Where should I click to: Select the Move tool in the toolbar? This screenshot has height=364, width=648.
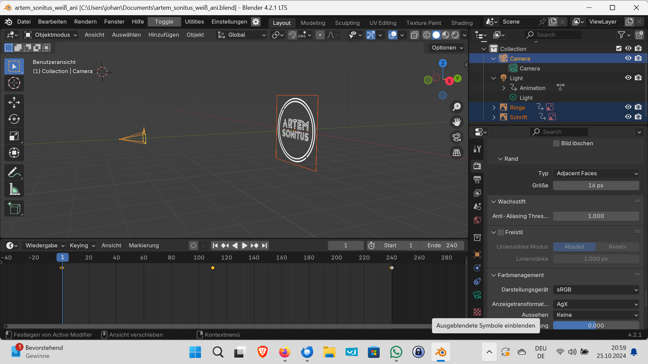14,102
